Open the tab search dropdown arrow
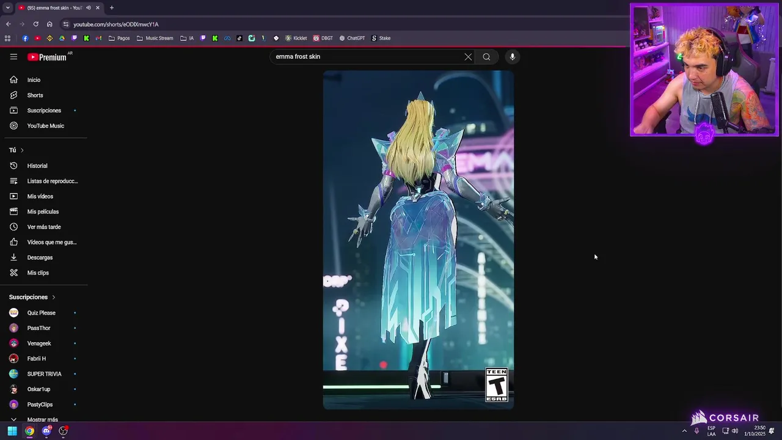 (x=7, y=8)
